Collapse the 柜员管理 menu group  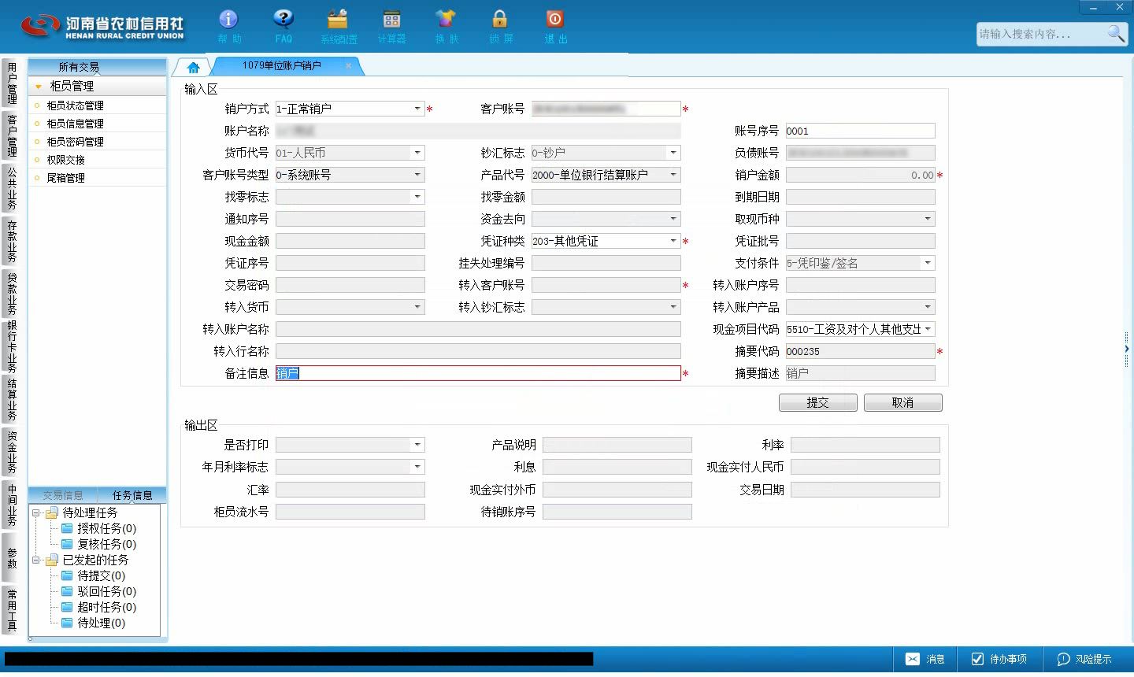(39, 87)
